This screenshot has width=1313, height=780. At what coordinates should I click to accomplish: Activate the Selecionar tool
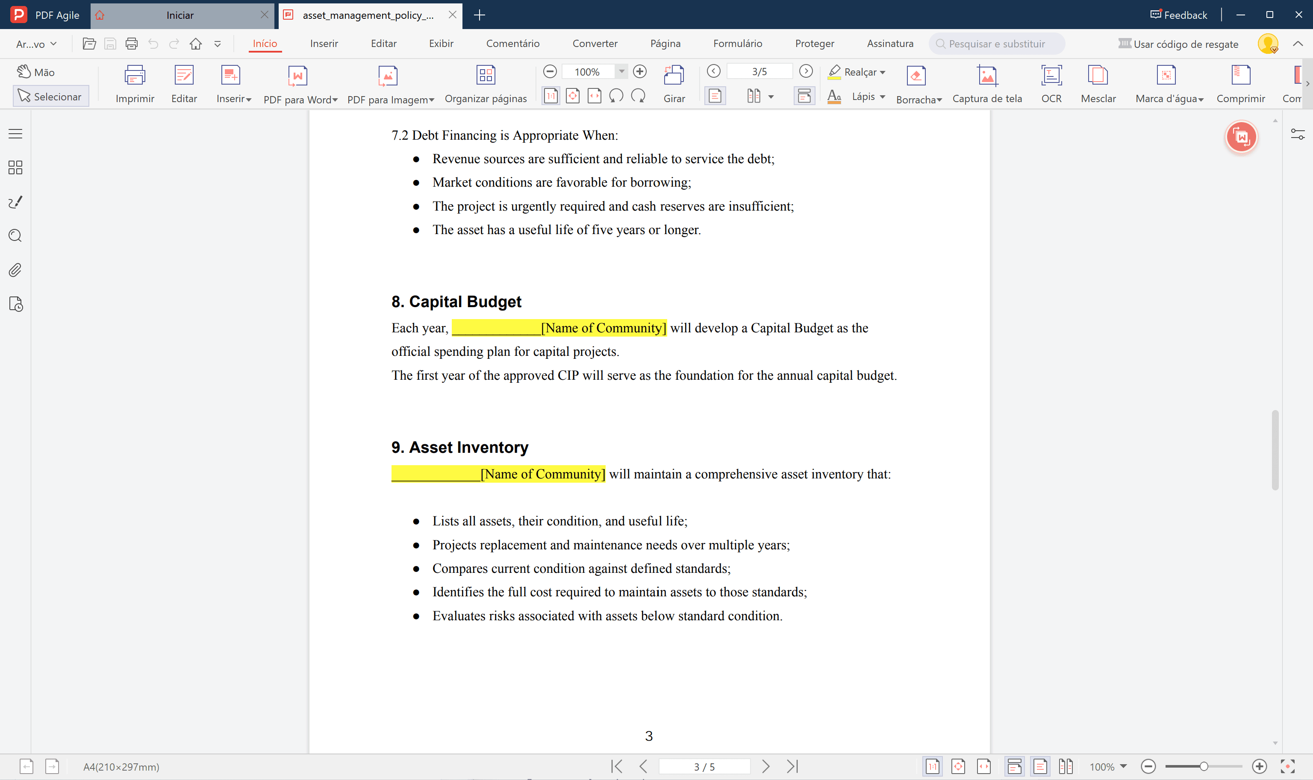click(50, 96)
